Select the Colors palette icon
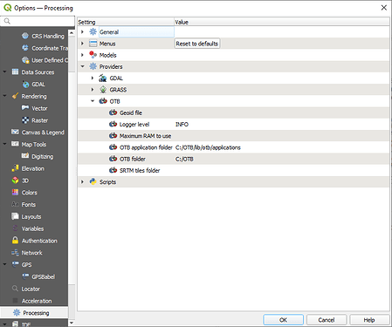 click(x=15, y=192)
